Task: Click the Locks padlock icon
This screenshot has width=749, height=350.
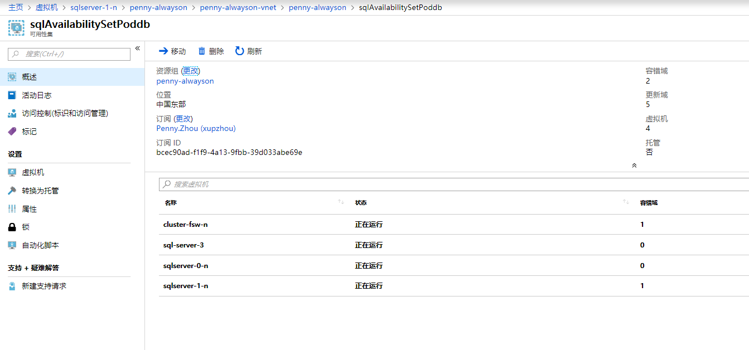Action: tap(12, 227)
